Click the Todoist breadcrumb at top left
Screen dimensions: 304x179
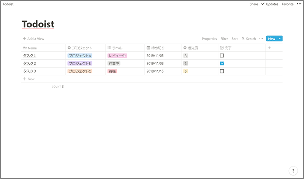pyautogui.click(x=8, y=4)
